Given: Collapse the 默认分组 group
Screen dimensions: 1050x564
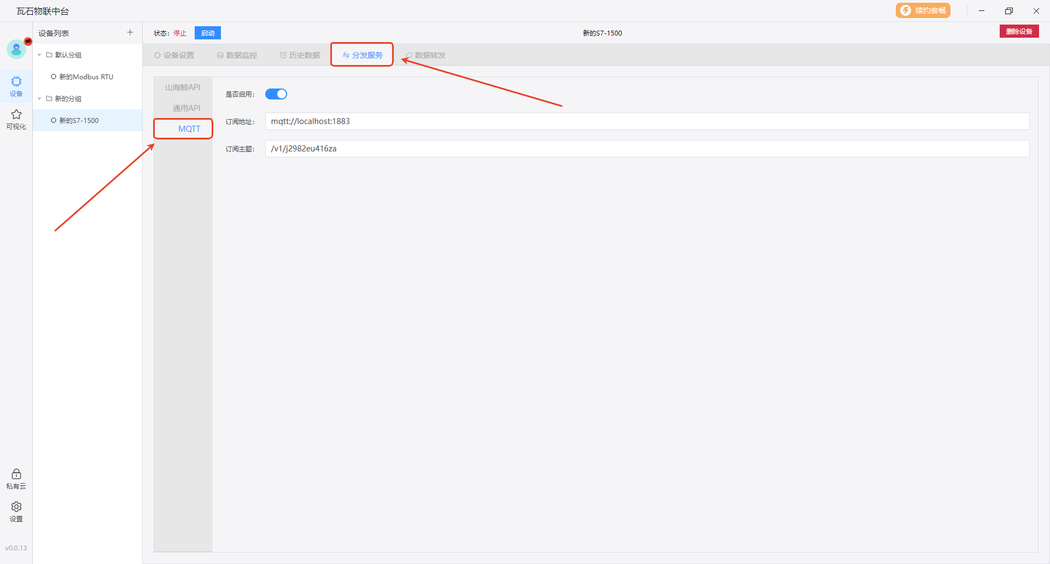Looking at the screenshot, I should pos(39,55).
